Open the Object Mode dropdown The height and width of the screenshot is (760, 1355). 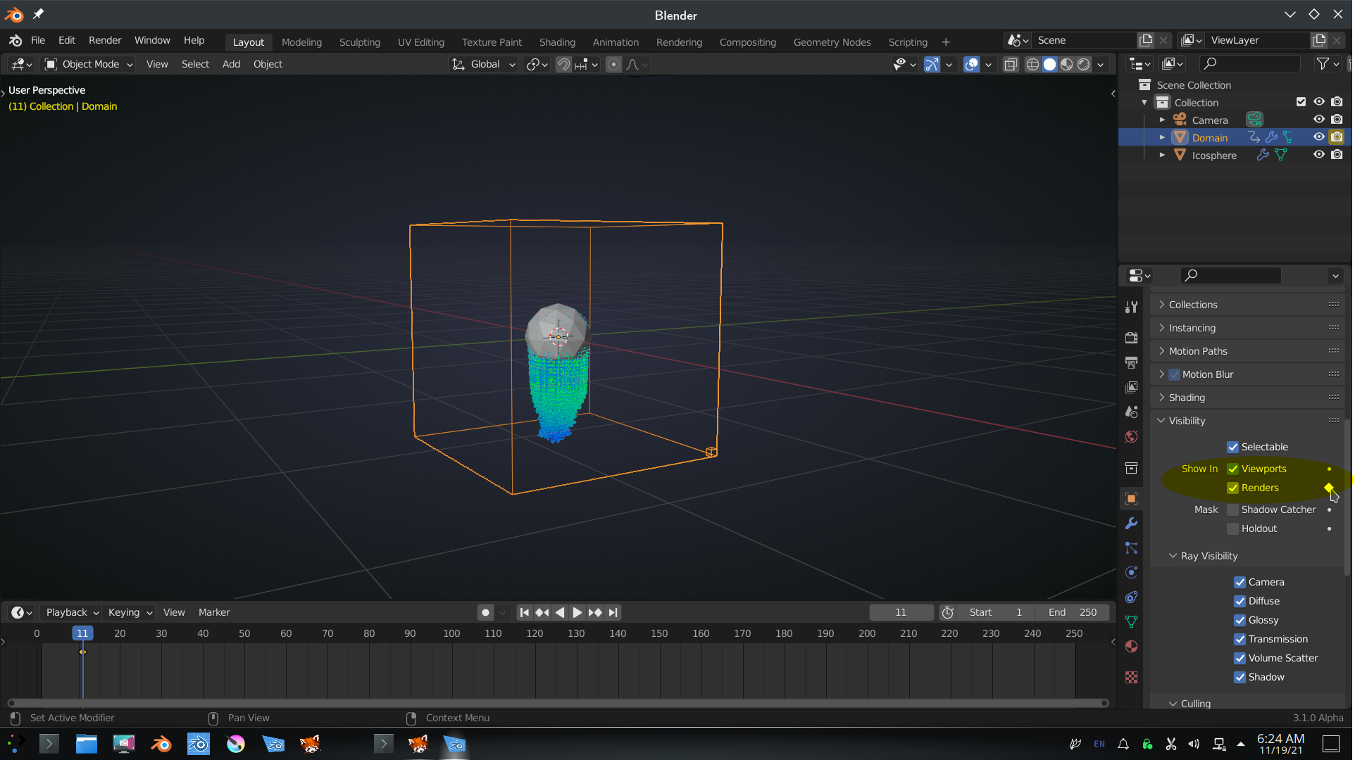(87, 64)
